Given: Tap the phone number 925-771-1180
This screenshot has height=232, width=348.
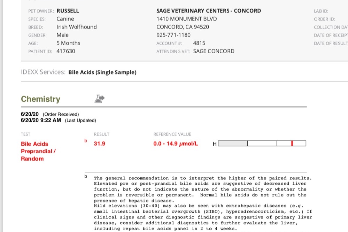Looking at the screenshot, I should pyautogui.click(x=173, y=35).
